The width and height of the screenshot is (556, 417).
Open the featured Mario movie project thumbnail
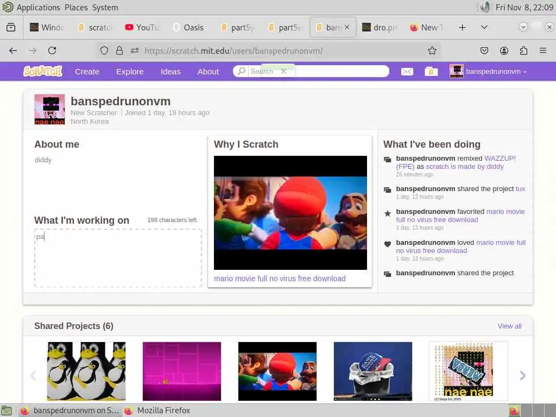coord(290,213)
